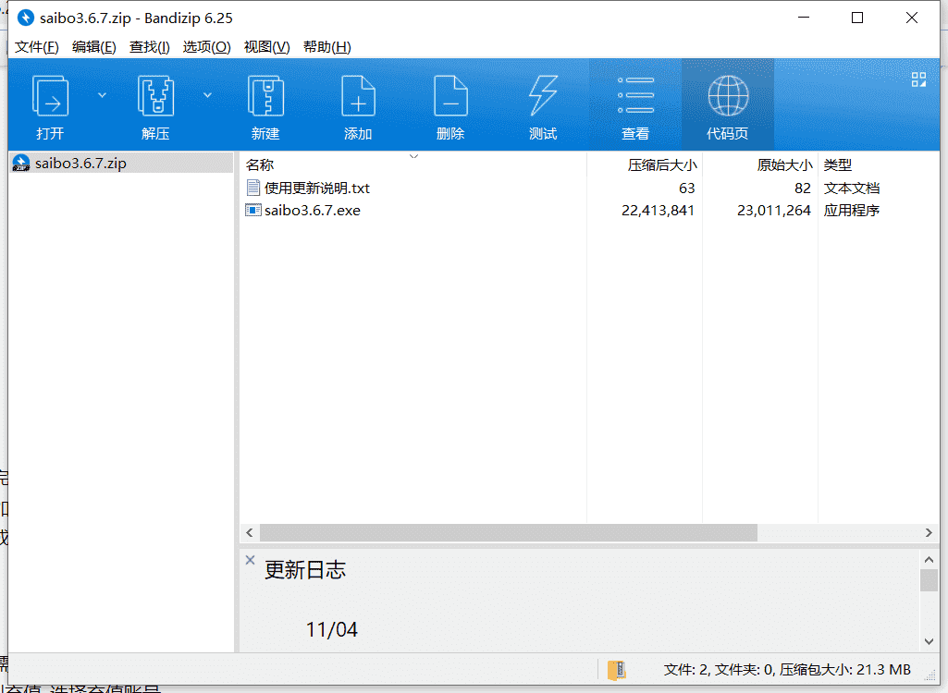
Task: Open the 文件(F) menu
Action: click(36, 46)
